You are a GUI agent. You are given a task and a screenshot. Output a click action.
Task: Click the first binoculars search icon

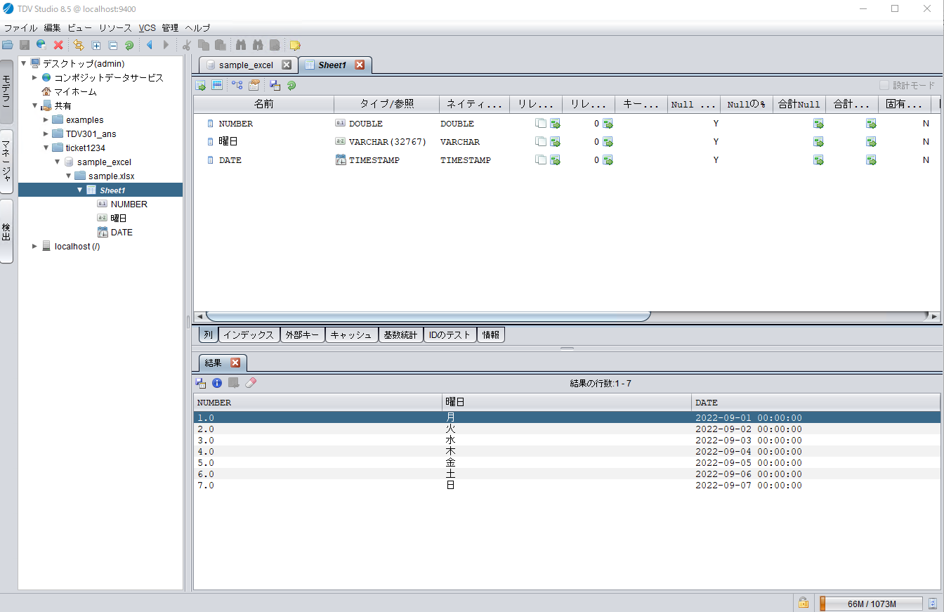241,45
